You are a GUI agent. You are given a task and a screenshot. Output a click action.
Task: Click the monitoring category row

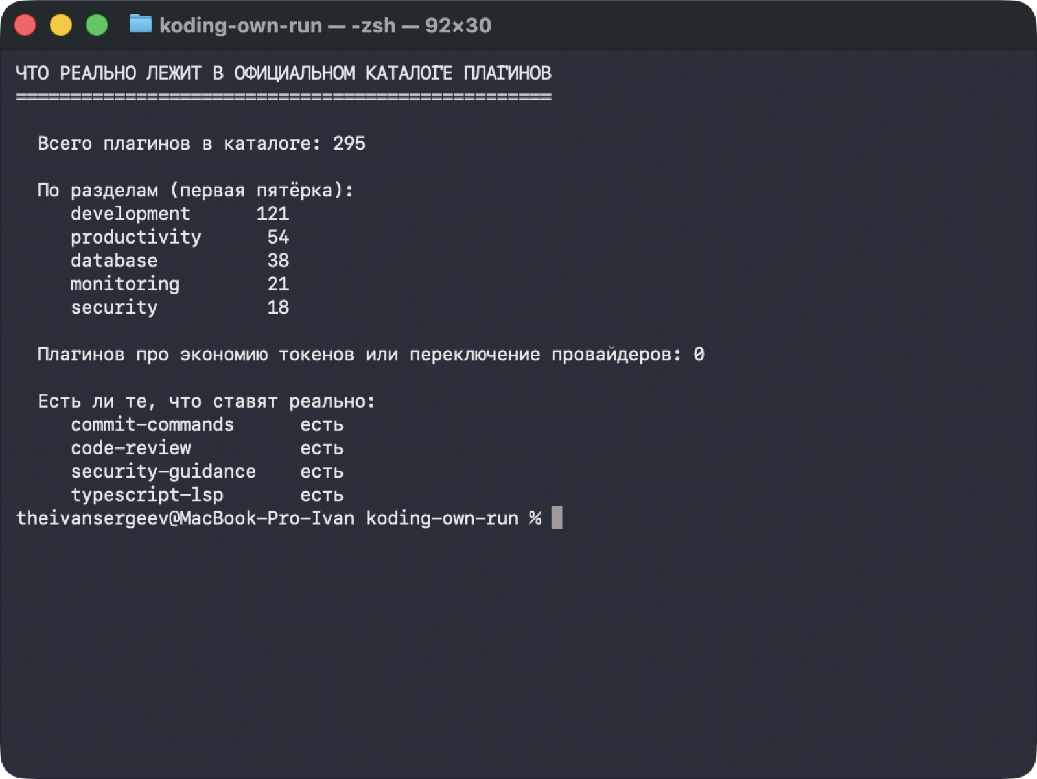180,284
